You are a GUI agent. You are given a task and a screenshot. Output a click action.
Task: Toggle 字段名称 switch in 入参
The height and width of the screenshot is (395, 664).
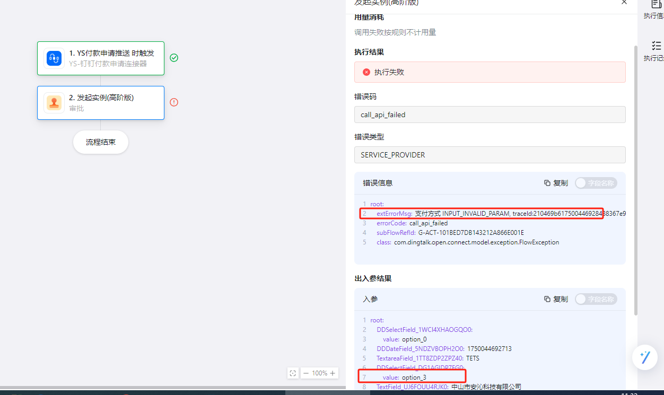point(596,299)
